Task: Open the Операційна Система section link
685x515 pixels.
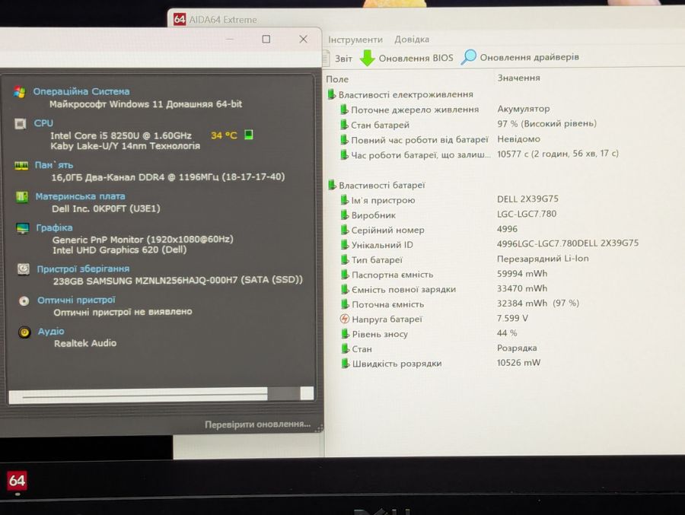Action: [81, 92]
